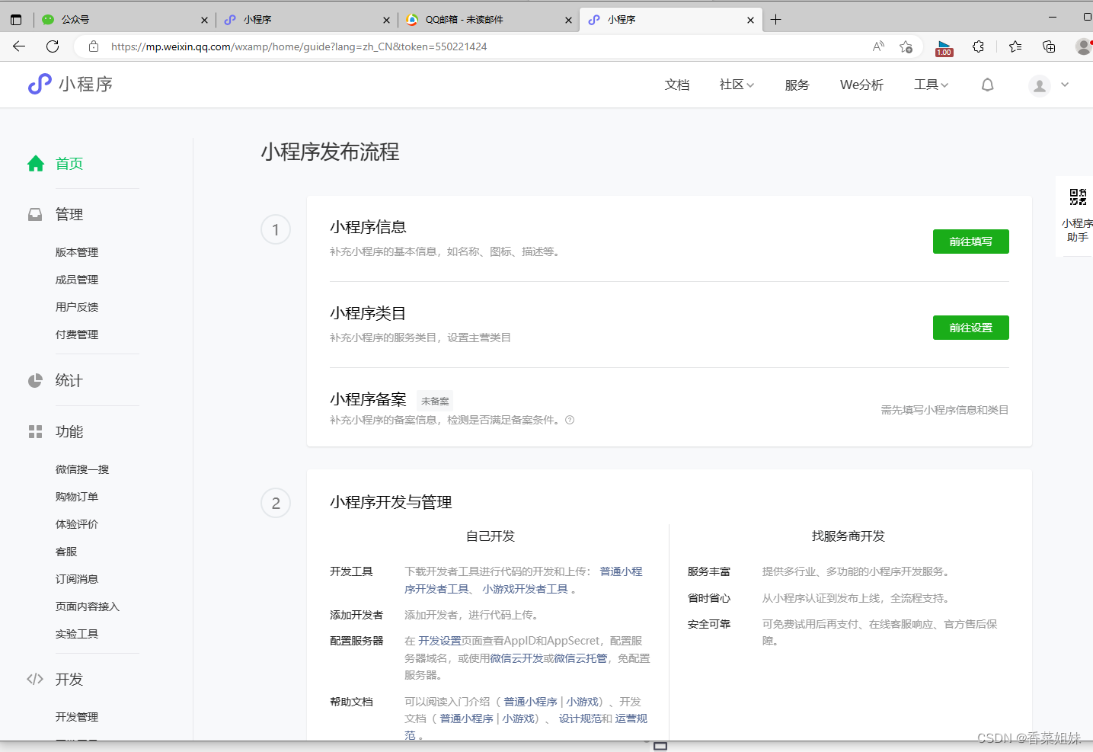Screen dimensions: 1093x752
Task: Open a new browser tab with plus
Action: pos(775,20)
